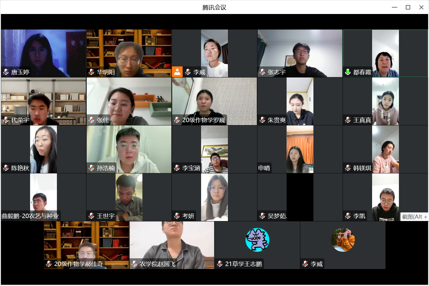Click muted mic icon beside 20级作物学罗巍
The height and width of the screenshot is (286, 429).
[177, 120]
